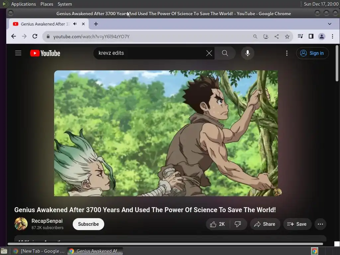
Task: Expand the tab search dropdown chevron
Action: (x=330, y=24)
